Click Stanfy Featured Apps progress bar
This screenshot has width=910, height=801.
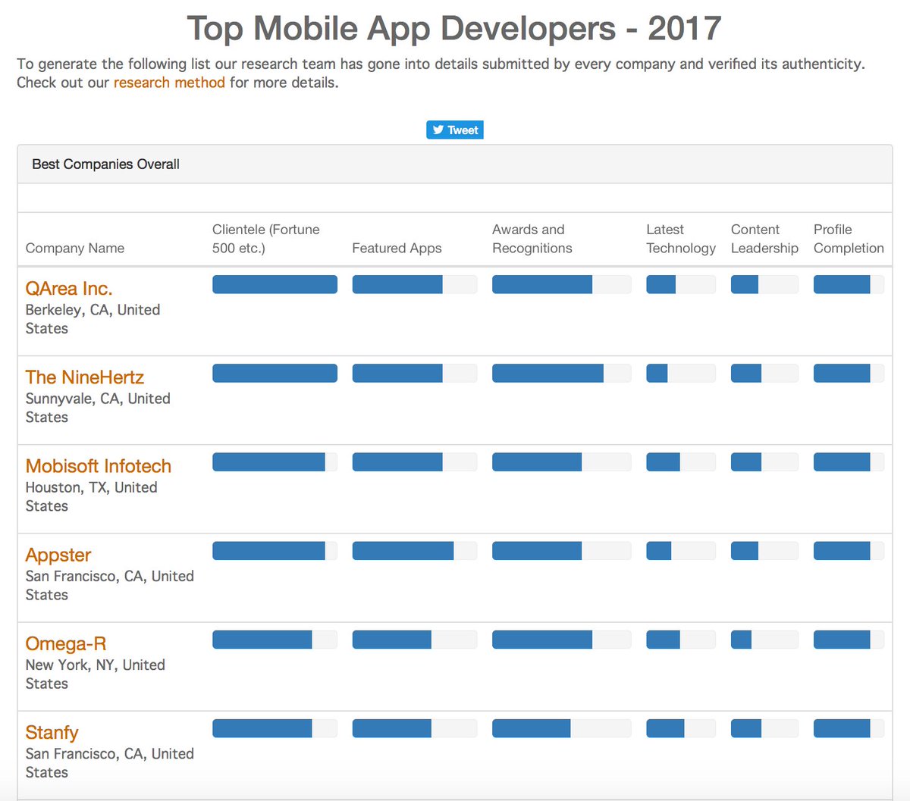tap(415, 728)
